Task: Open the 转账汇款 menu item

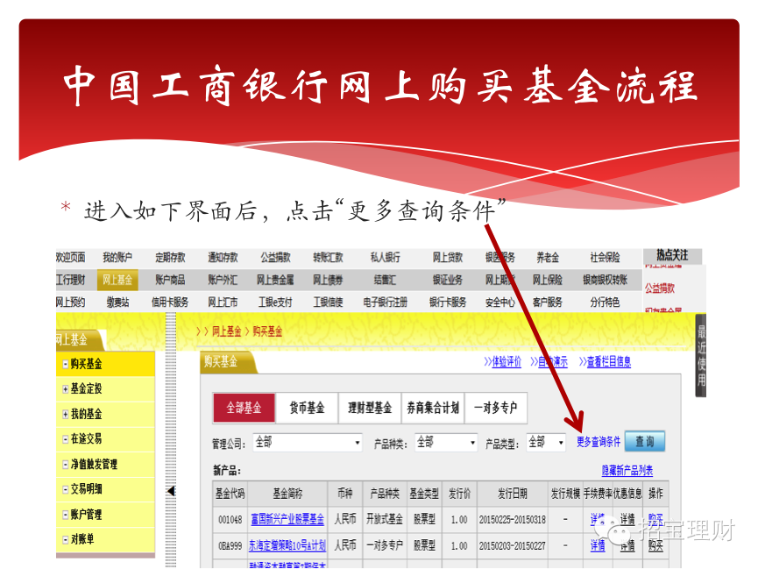Action: click(x=328, y=258)
